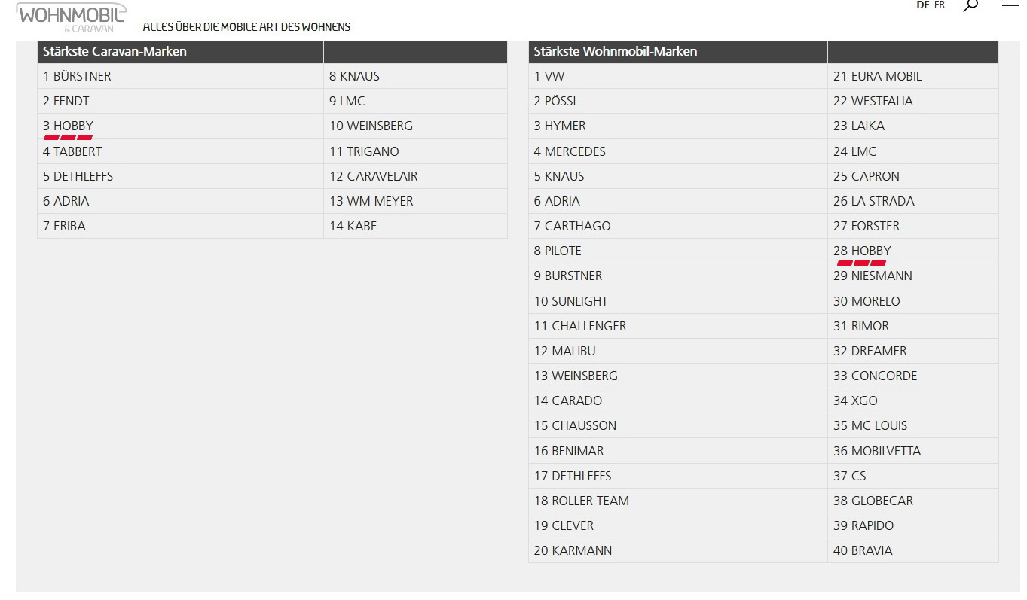Click the 33 CONCORDE entry

[913, 376]
